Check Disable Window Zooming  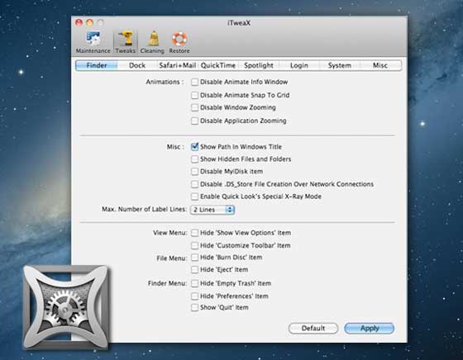click(194, 107)
